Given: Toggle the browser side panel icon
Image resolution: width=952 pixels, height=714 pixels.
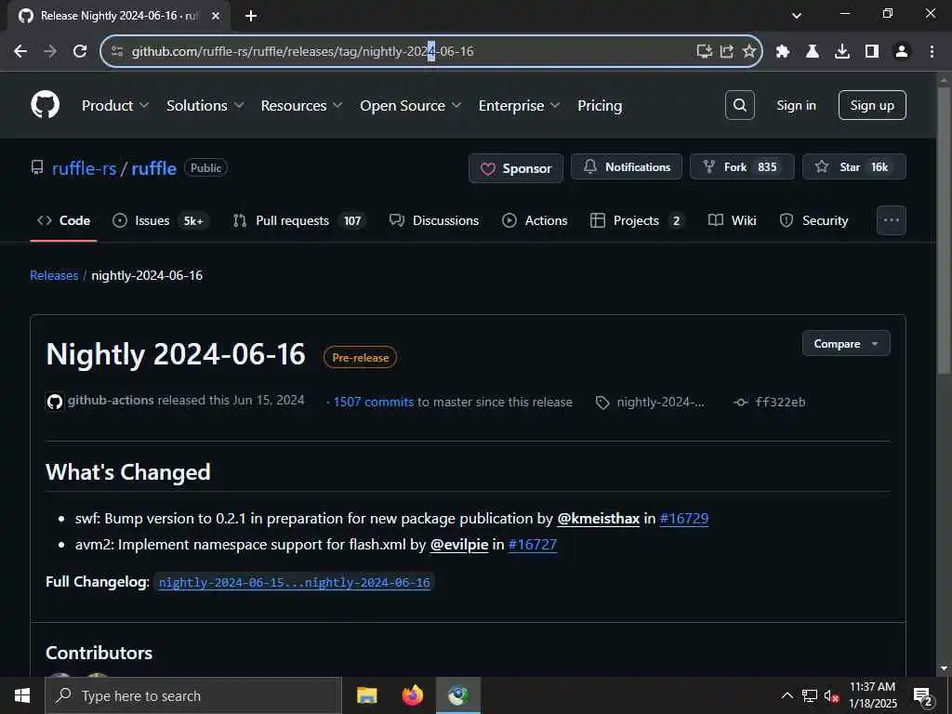Looking at the screenshot, I should click(872, 51).
